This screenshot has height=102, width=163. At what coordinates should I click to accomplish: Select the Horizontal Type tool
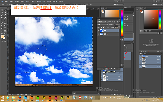pos(5,28)
